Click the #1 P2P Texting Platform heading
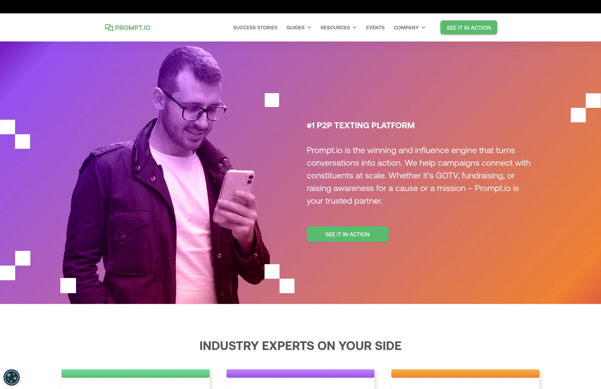Viewport: 601px width, 389px height. coord(361,125)
